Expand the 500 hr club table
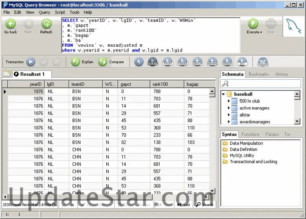This screenshot has width=306, height=219. point(229,101)
